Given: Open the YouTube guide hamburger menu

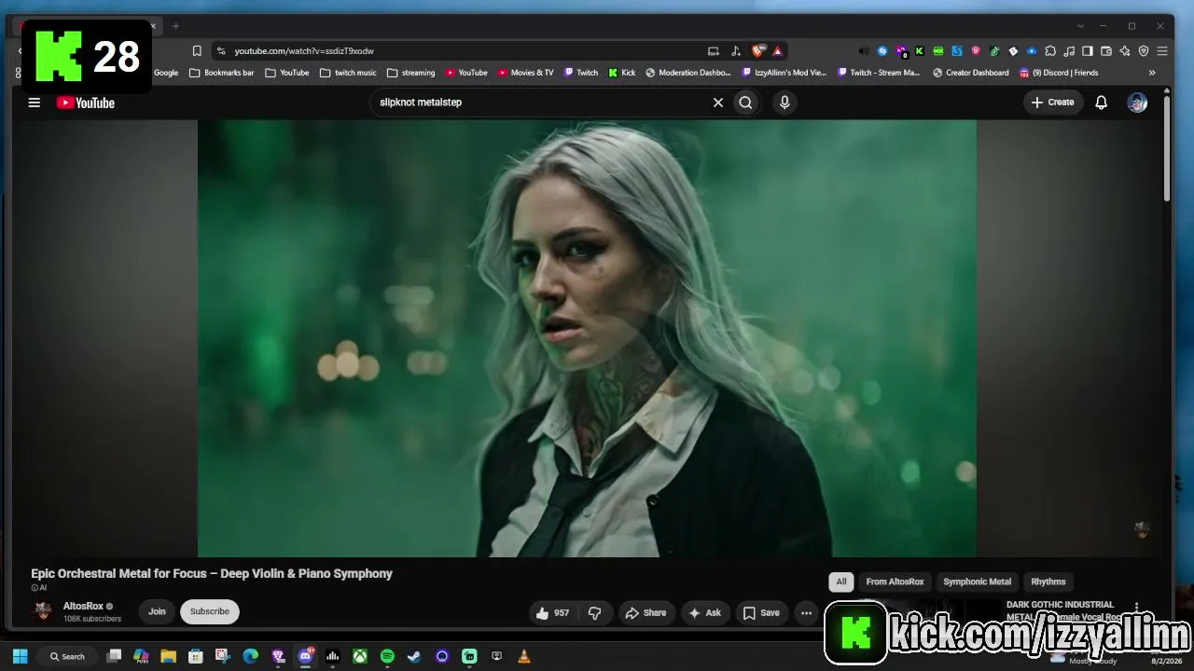Looking at the screenshot, I should coord(35,103).
